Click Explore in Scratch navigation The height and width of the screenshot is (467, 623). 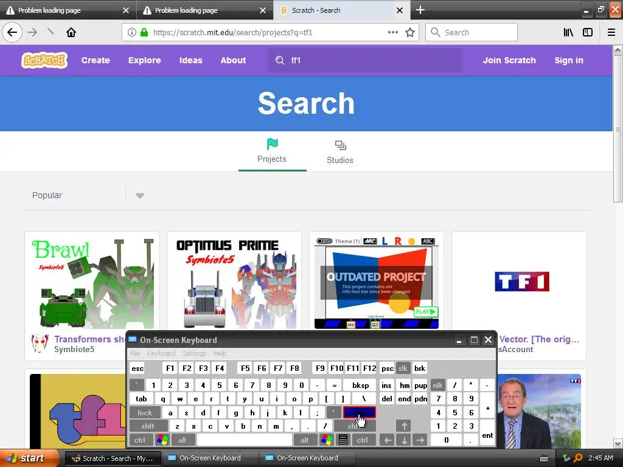click(x=145, y=60)
